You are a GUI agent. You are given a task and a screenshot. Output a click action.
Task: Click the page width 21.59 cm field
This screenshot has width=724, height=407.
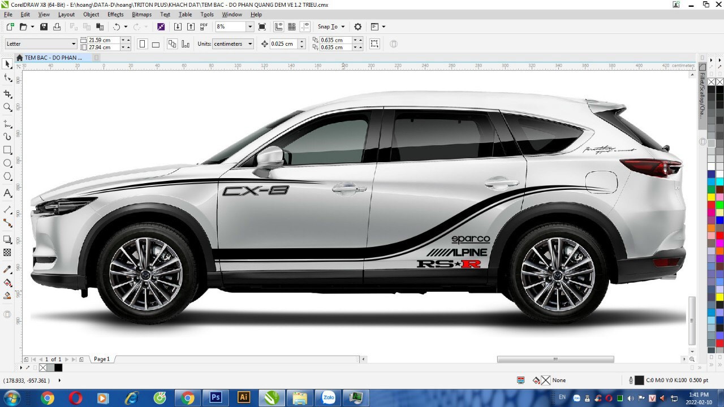[x=104, y=40]
